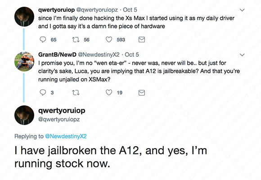The image size is (261, 180).
Task: Reply to GrantB/NewD's tweet
Action: coord(43,93)
